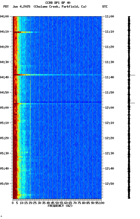
Task: Click the broadband event streak near 11:38 UTC
Action: pos(57,75)
